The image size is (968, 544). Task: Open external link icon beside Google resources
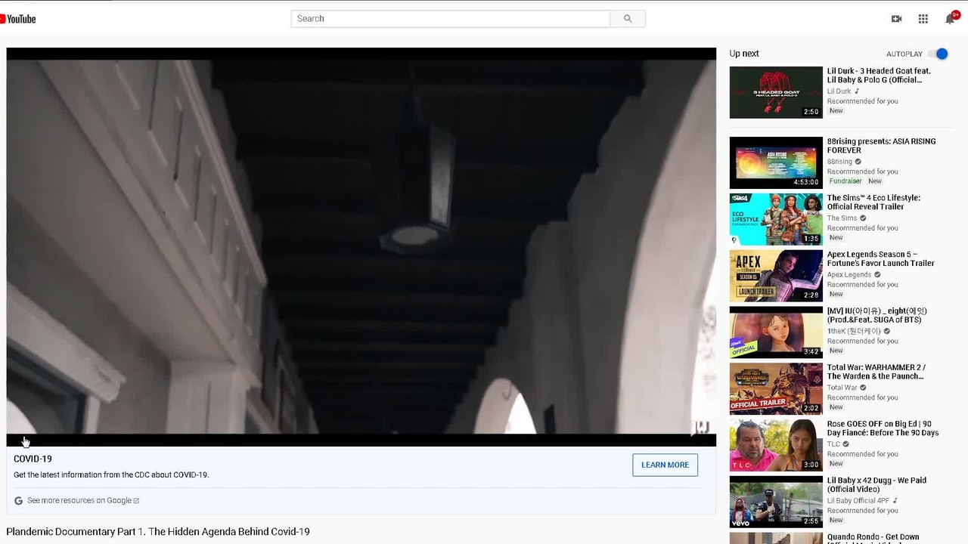point(136,501)
